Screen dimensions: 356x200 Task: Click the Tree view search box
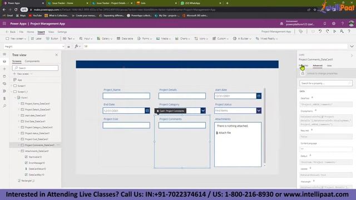pyautogui.click(x=35, y=68)
